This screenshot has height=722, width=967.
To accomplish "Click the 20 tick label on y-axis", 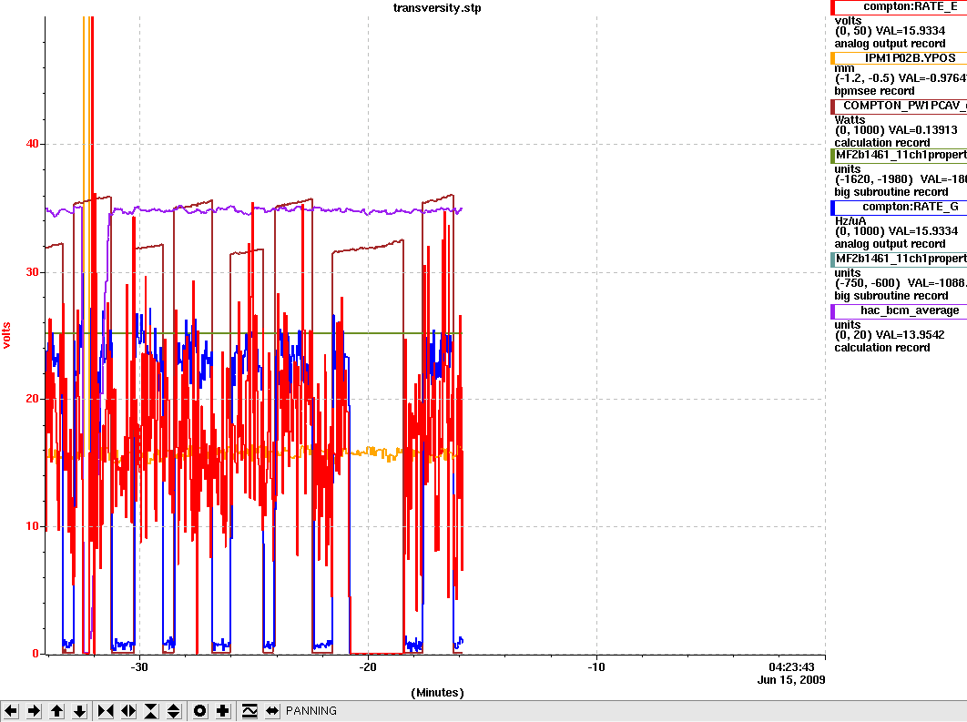I will [32, 398].
